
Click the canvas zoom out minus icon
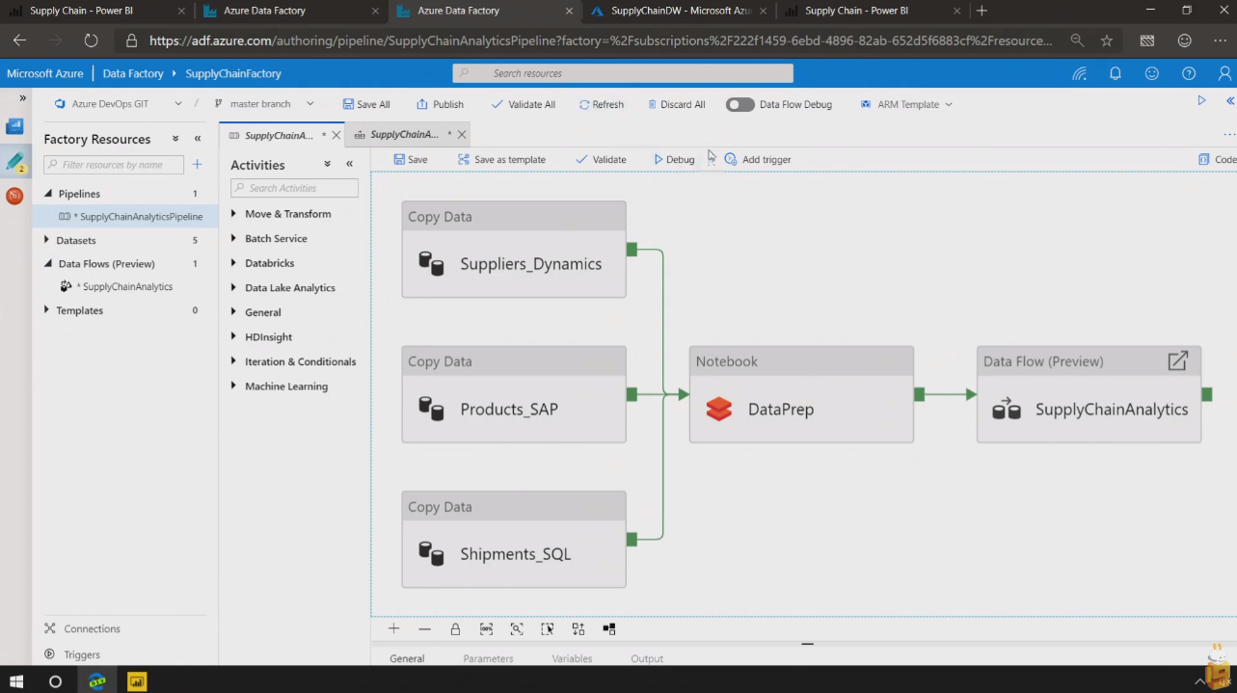[x=424, y=628]
